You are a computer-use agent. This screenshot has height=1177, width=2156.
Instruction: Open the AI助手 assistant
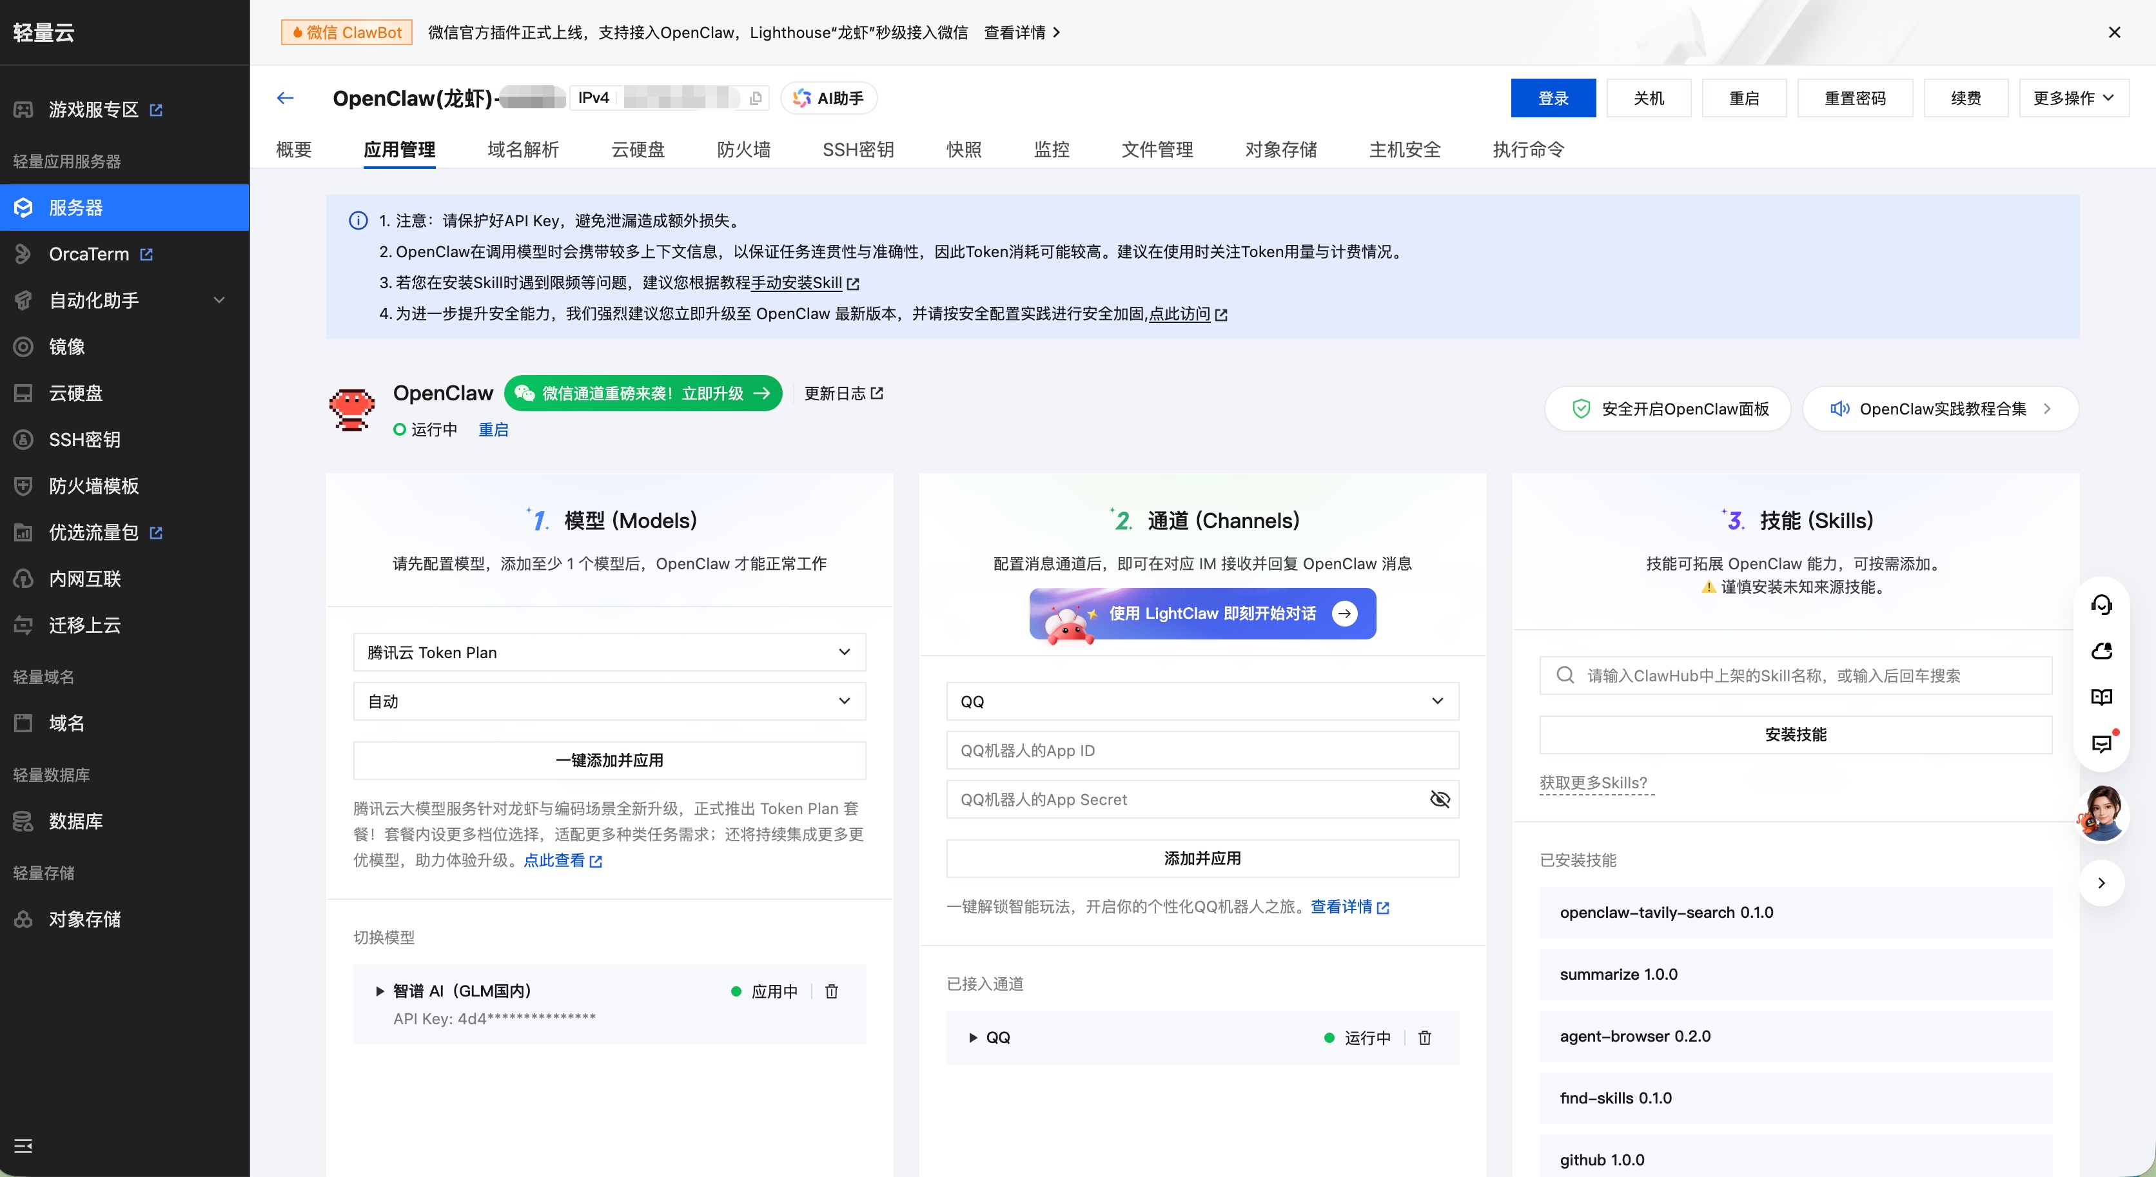[828, 98]
